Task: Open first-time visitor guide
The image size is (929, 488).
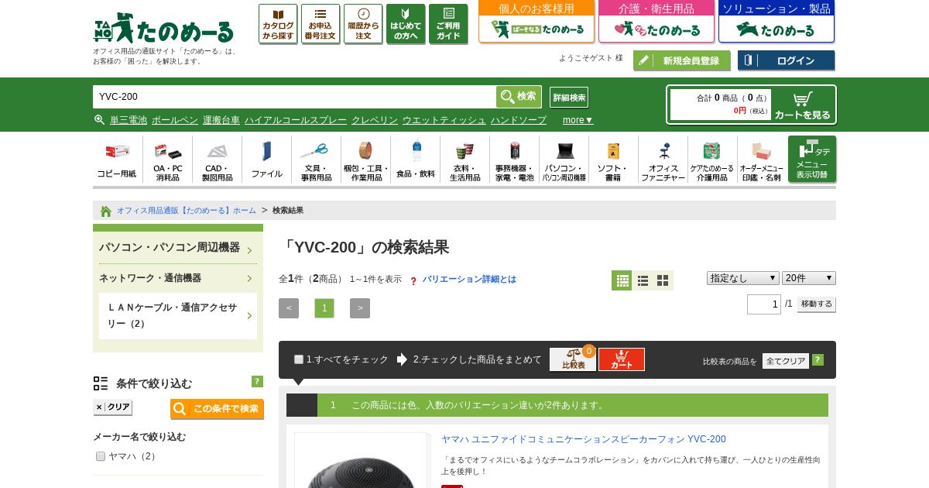Action: pyautogui.click(x=406, y=24)
